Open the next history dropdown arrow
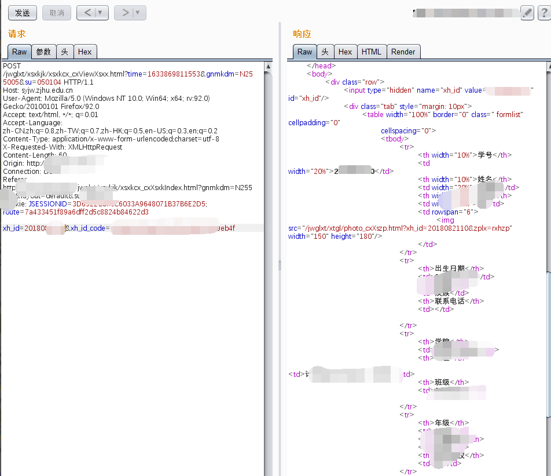Viewport: 551px width, 476px height. coord(138,13)
